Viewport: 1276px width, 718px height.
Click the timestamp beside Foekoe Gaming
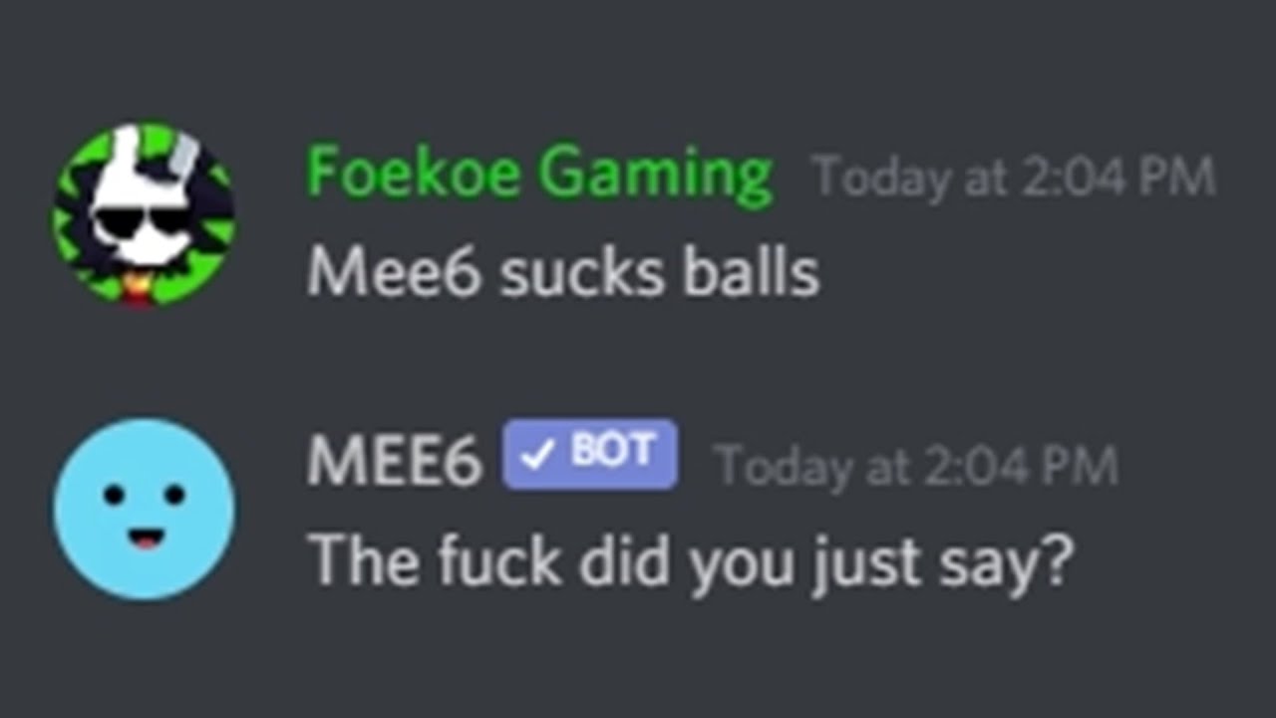[x=1014, y=178]
